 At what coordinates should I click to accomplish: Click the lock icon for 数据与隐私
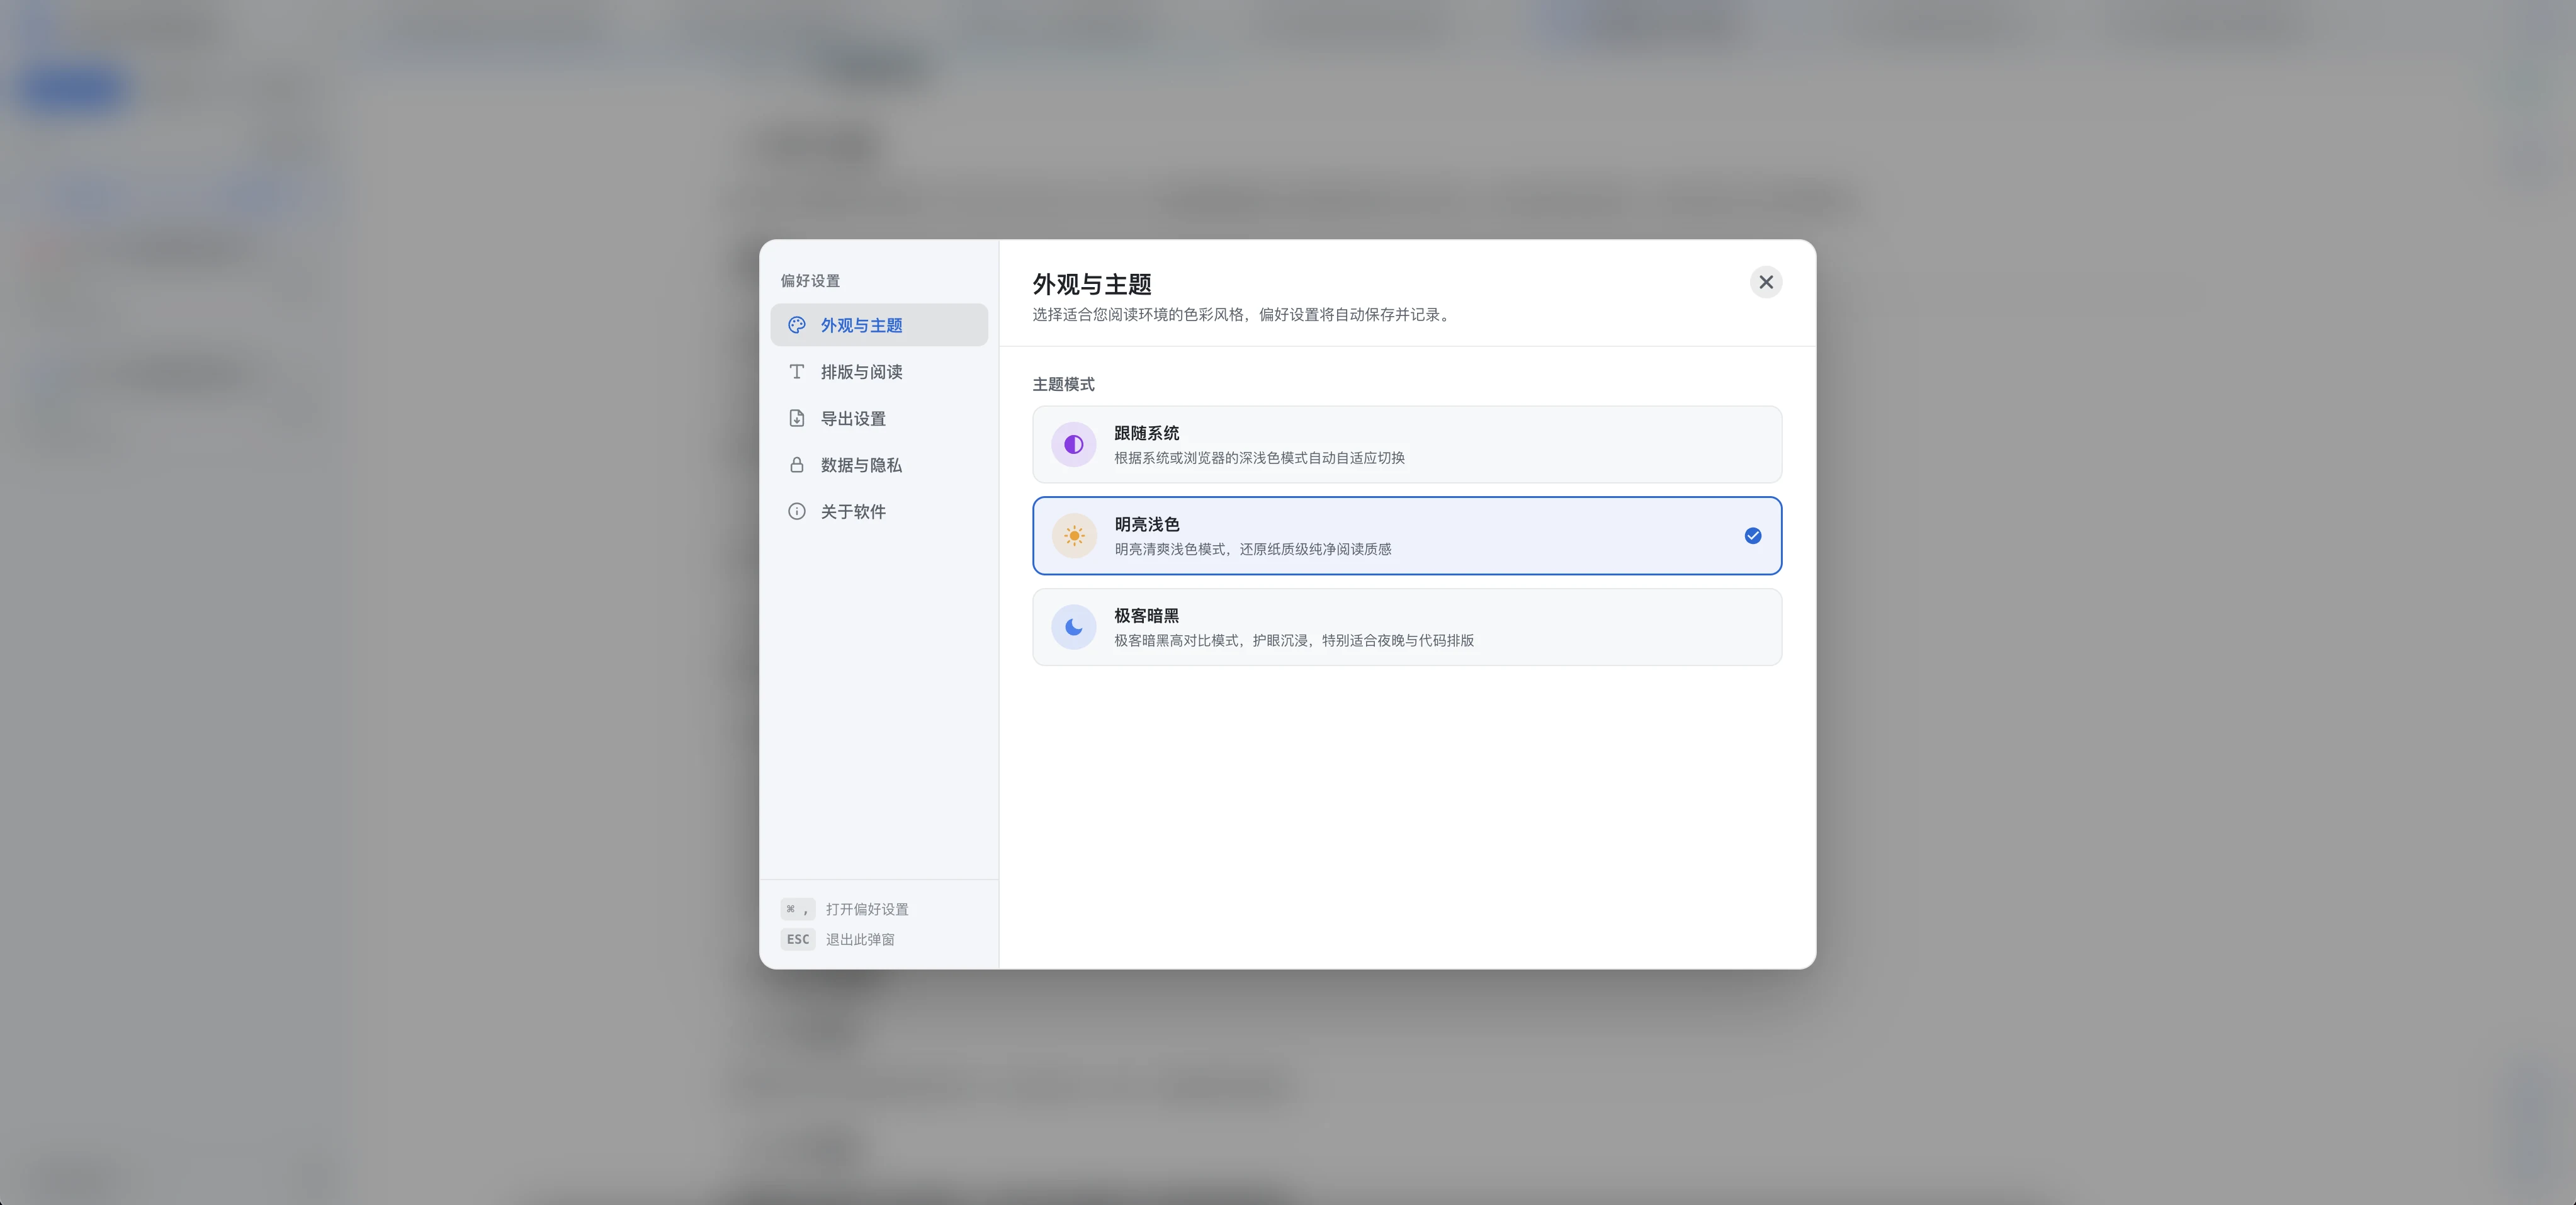click(x=796, y=465)
